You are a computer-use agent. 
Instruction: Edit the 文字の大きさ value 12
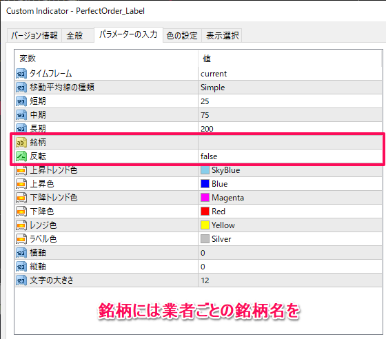205,280
